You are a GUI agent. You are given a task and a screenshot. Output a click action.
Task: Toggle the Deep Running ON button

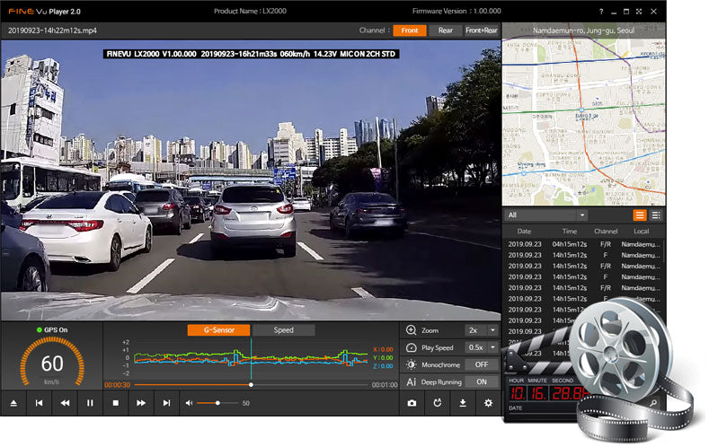click(x=482, y=381)
